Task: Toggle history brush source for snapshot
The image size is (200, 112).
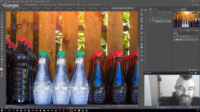Action: tap(174, 37)
